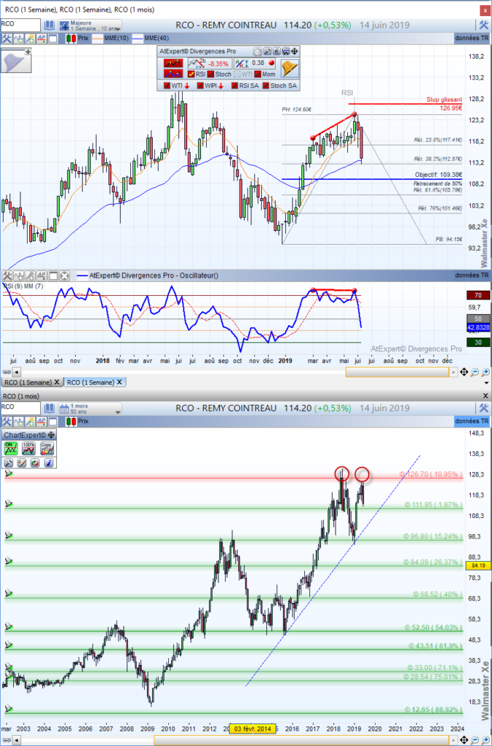The height and width of the screenshot is (746, 492).
Task: Click ChartExpert ON icon
Action: click(10, 448)
